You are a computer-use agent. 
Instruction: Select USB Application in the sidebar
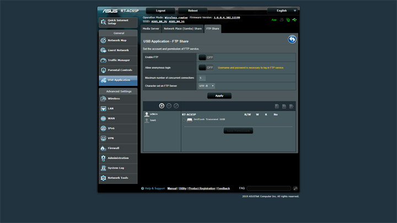click(x=118, y=80)
